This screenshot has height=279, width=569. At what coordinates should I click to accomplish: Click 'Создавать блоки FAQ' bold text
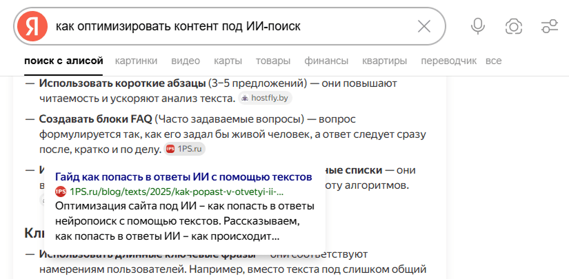[95, 119]
